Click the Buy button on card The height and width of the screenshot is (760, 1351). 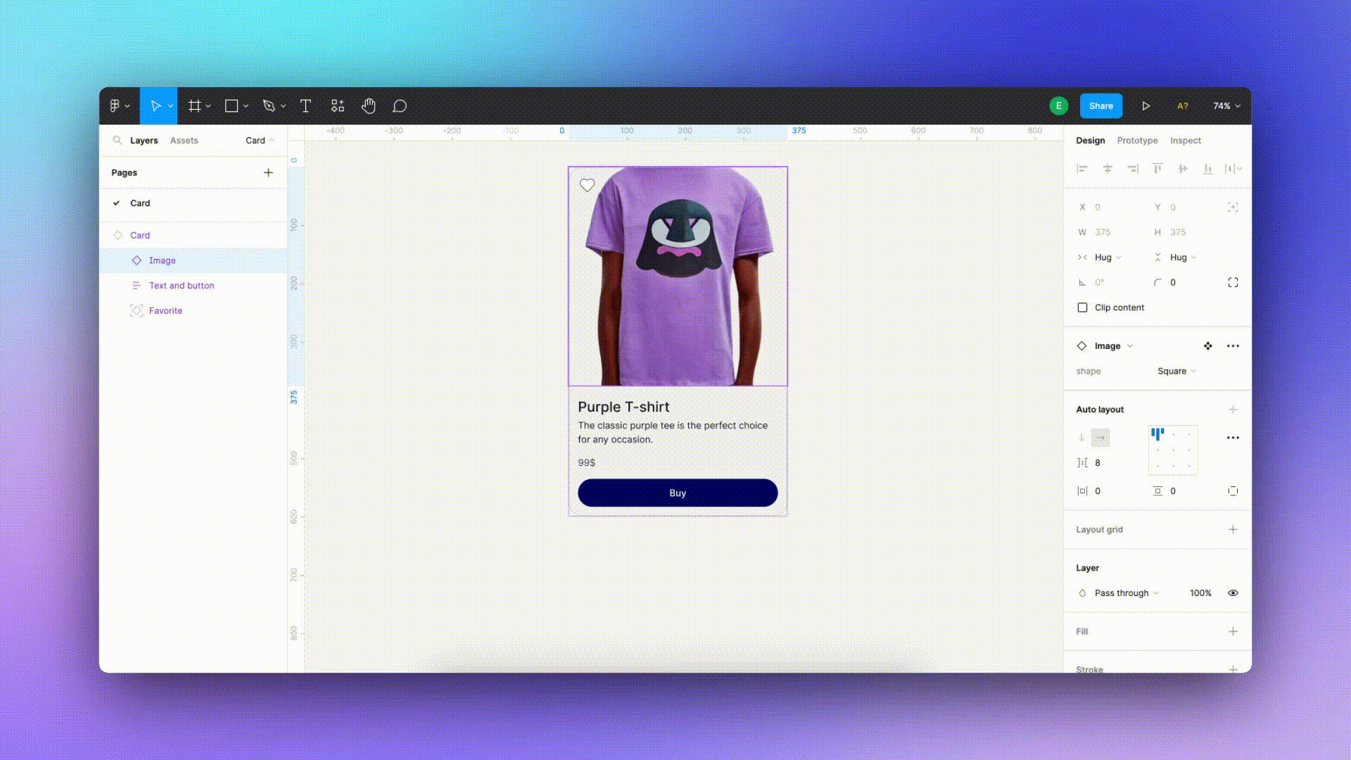pyautogui.click(x=678, y=493)
